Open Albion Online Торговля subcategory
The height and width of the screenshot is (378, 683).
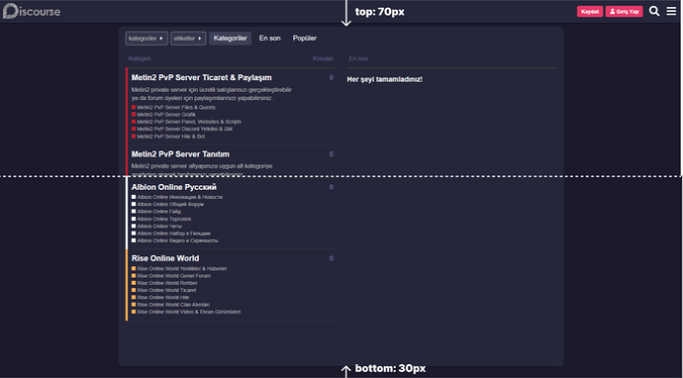pos(163,219)
